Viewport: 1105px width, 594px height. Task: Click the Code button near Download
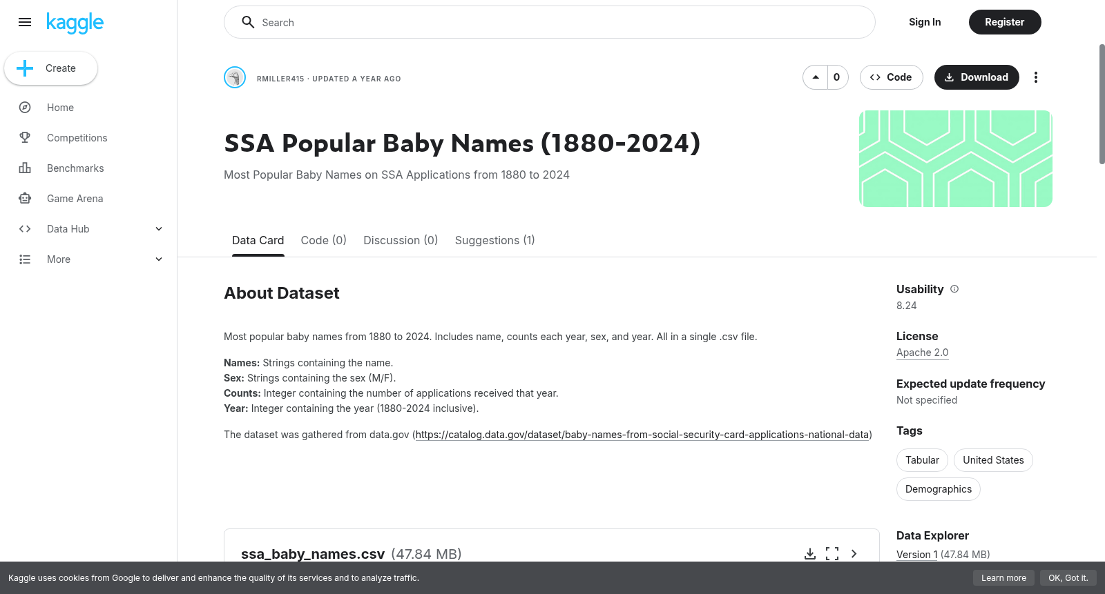[891, 77]
